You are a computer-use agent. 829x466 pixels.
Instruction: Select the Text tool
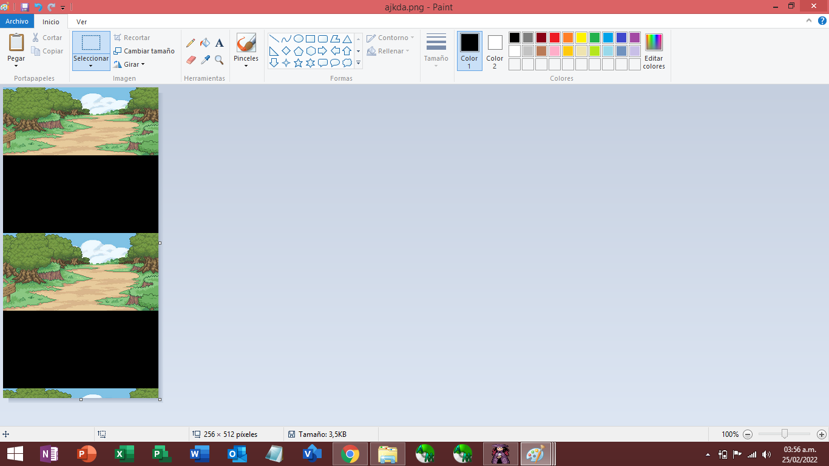click(220, 43)
